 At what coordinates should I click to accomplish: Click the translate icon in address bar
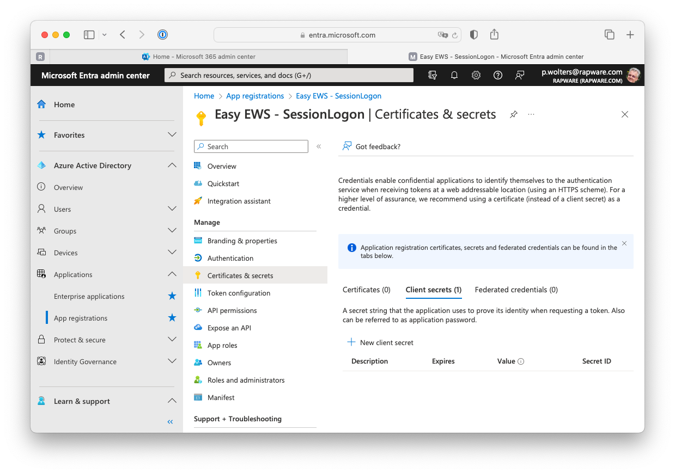pos(443,35)
